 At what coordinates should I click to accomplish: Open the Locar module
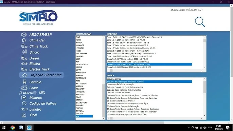[x=34, y=88]
